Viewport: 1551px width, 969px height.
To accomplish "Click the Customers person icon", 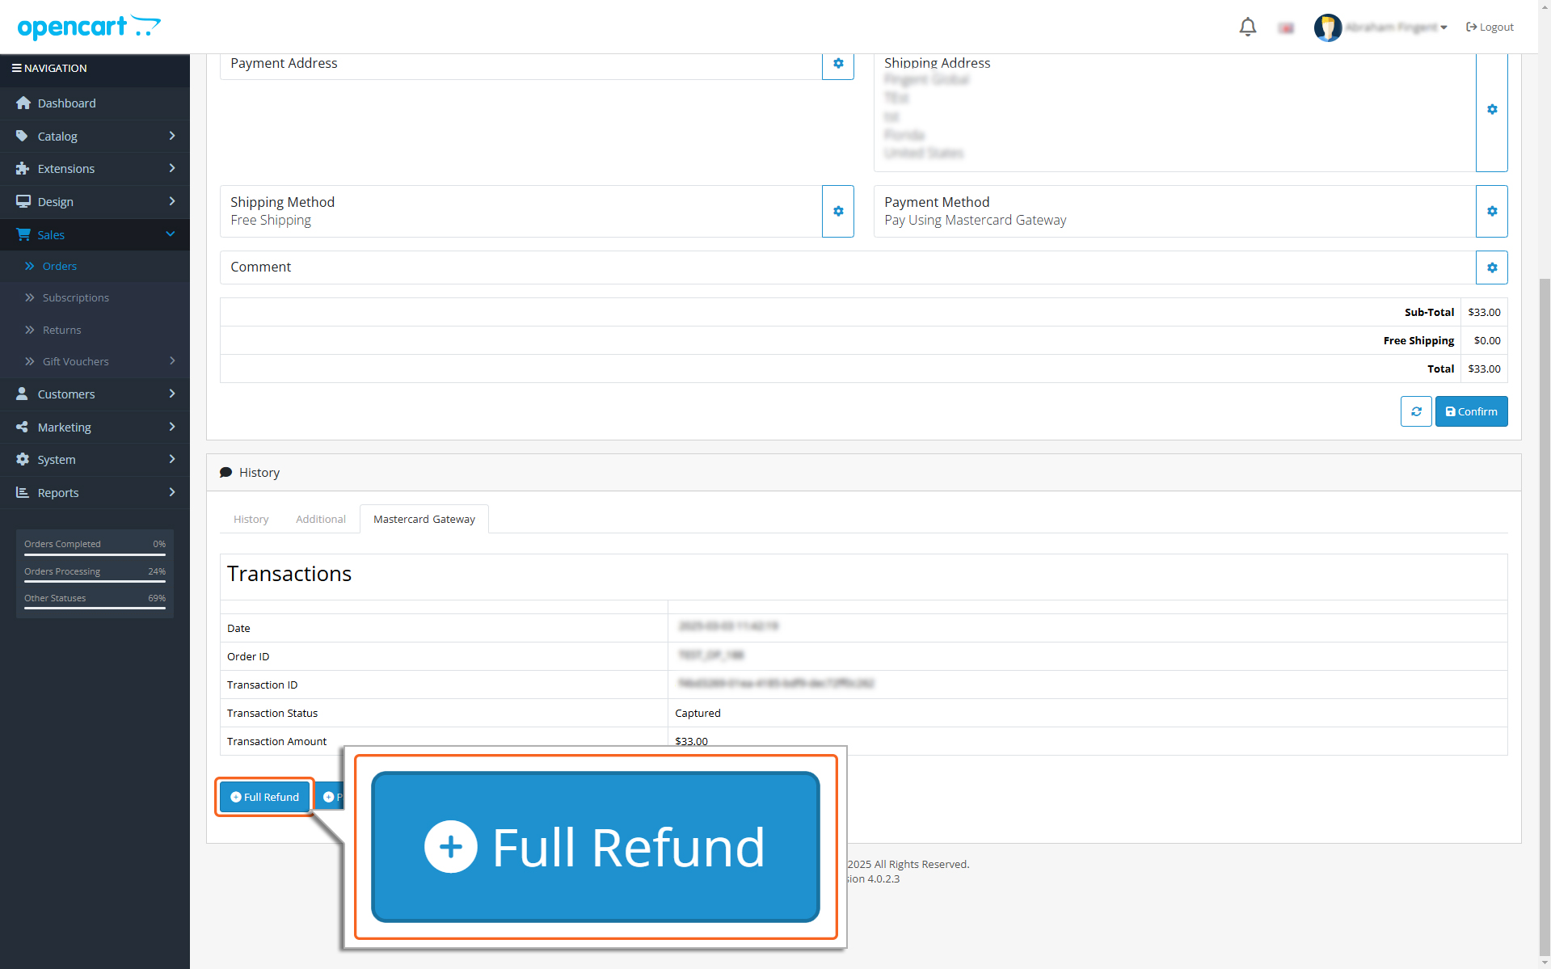I will (22, 394).
